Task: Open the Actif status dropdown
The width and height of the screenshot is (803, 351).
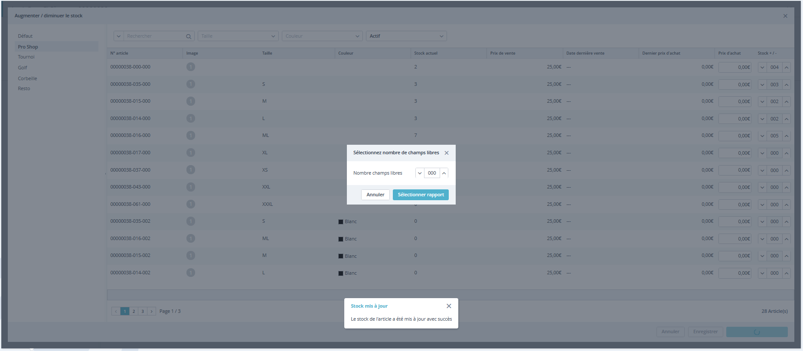Action: tap(406, 36)
